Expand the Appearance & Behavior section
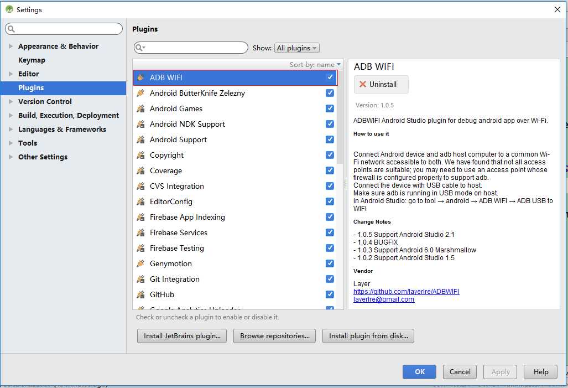This screenshot has height=388, width=568. click(11, 46)
